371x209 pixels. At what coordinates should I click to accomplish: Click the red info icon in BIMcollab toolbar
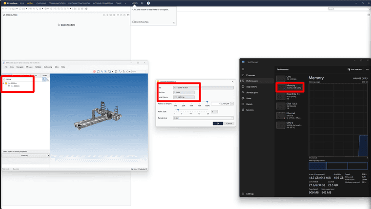coord(94,71)
